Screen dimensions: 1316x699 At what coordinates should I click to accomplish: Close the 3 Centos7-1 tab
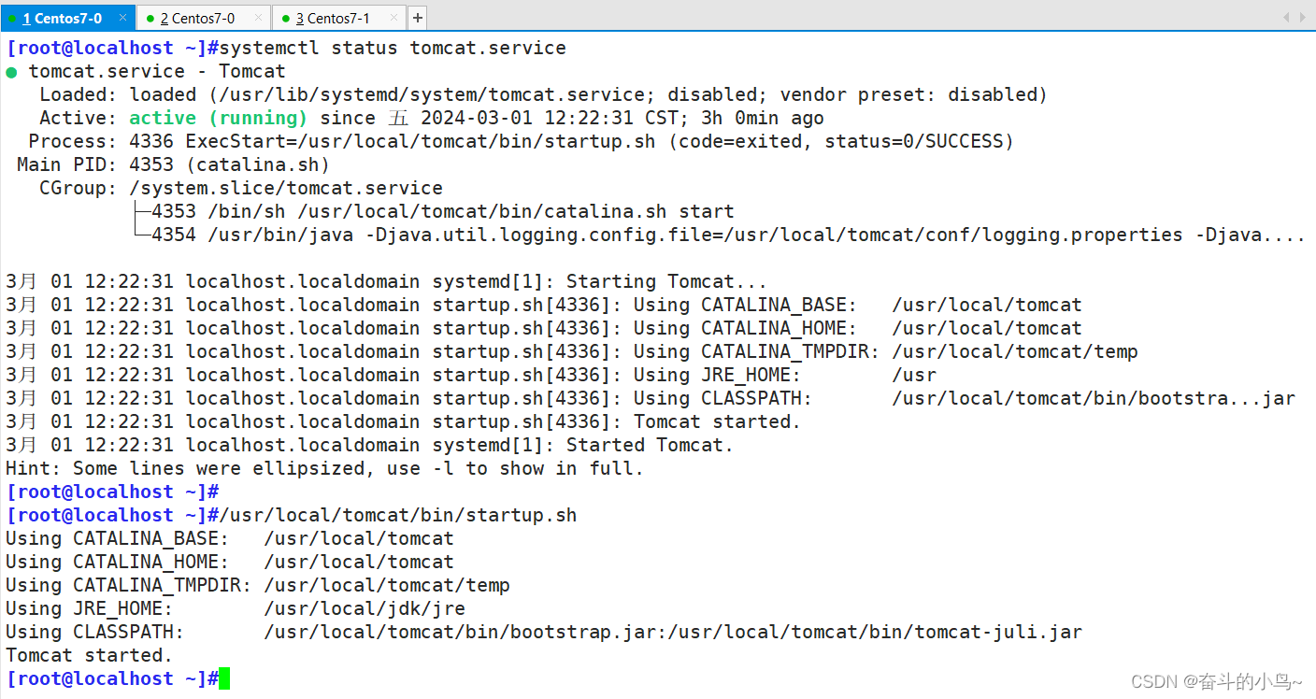[x=393, y=18]
